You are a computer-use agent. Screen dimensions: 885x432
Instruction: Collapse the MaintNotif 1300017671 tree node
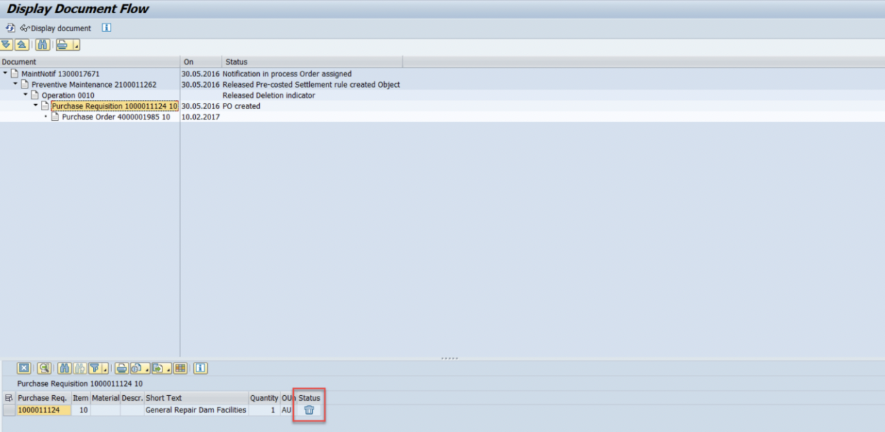coord(6,74)
